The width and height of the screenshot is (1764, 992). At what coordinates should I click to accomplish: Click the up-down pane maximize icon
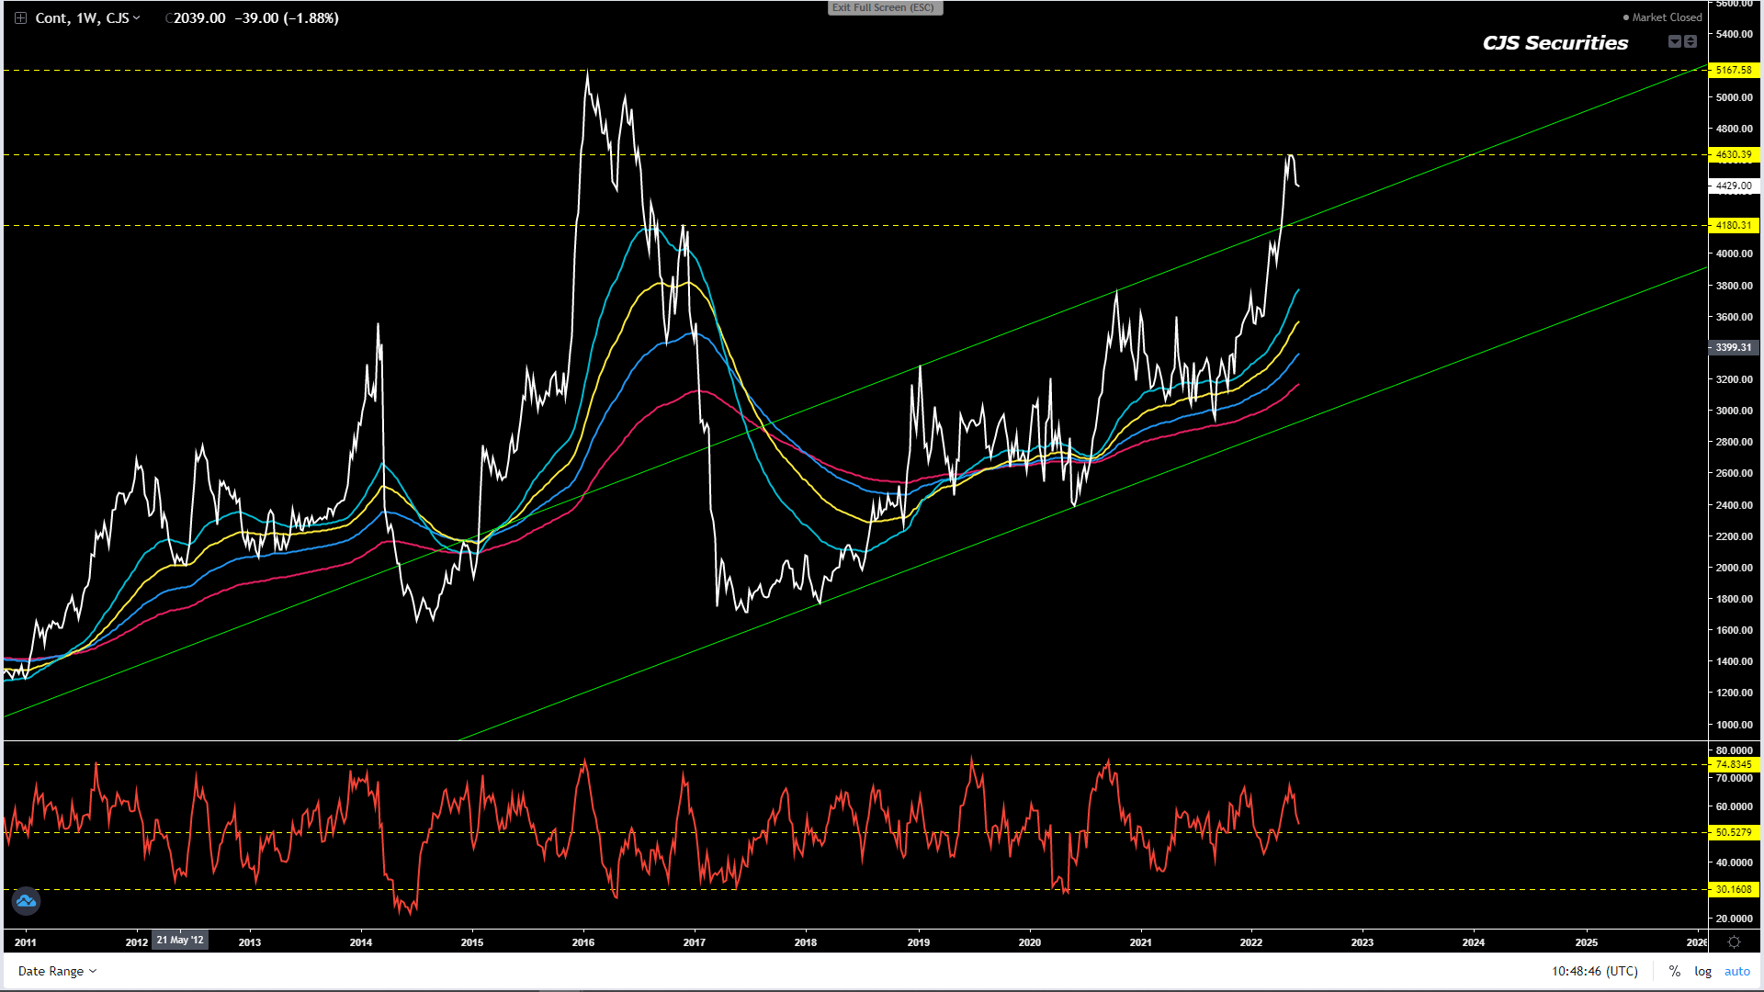coord(1690,41)
